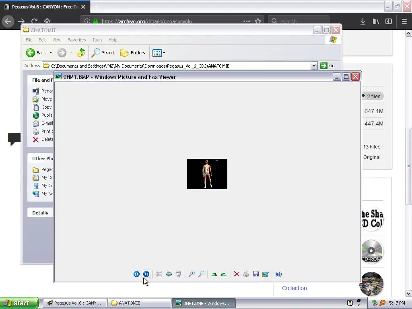412x309 pixels.
Task: Delete the image with the red X icon
Action: pos(237,274)
